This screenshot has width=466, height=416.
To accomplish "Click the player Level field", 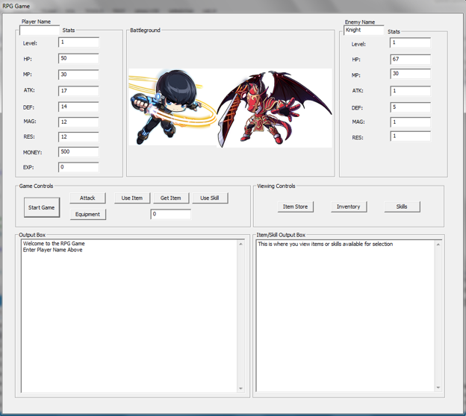I will (78, 42).
